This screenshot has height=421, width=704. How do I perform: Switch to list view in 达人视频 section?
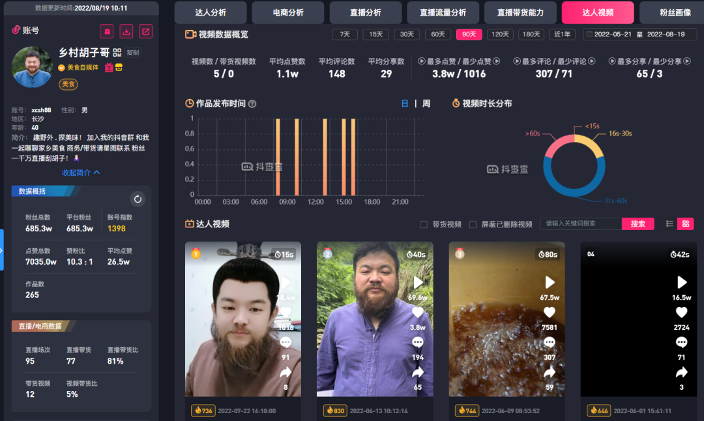click(x=669, y=224)
